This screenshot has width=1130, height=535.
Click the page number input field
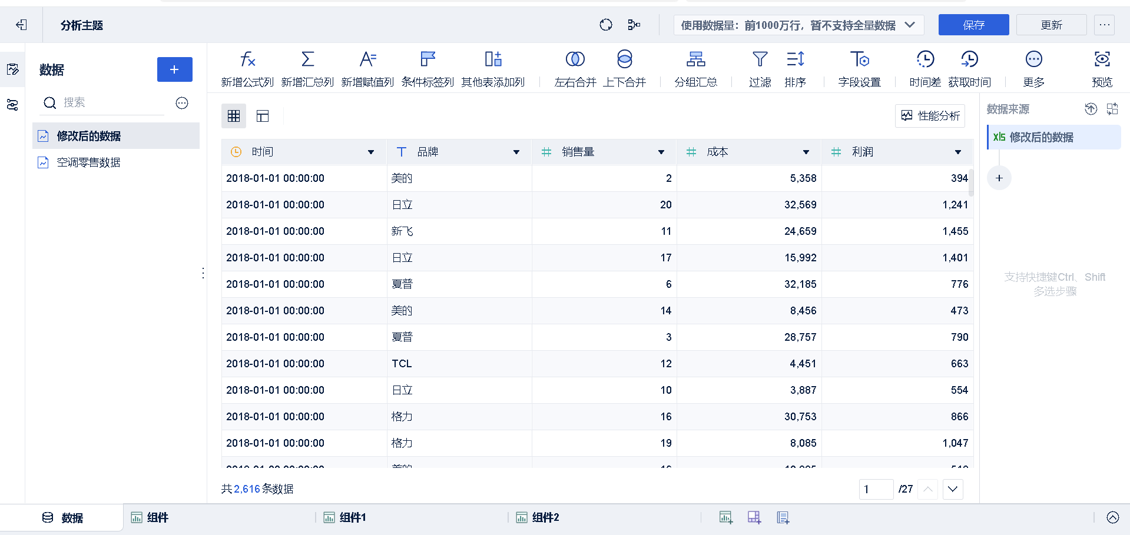(876, 489)
